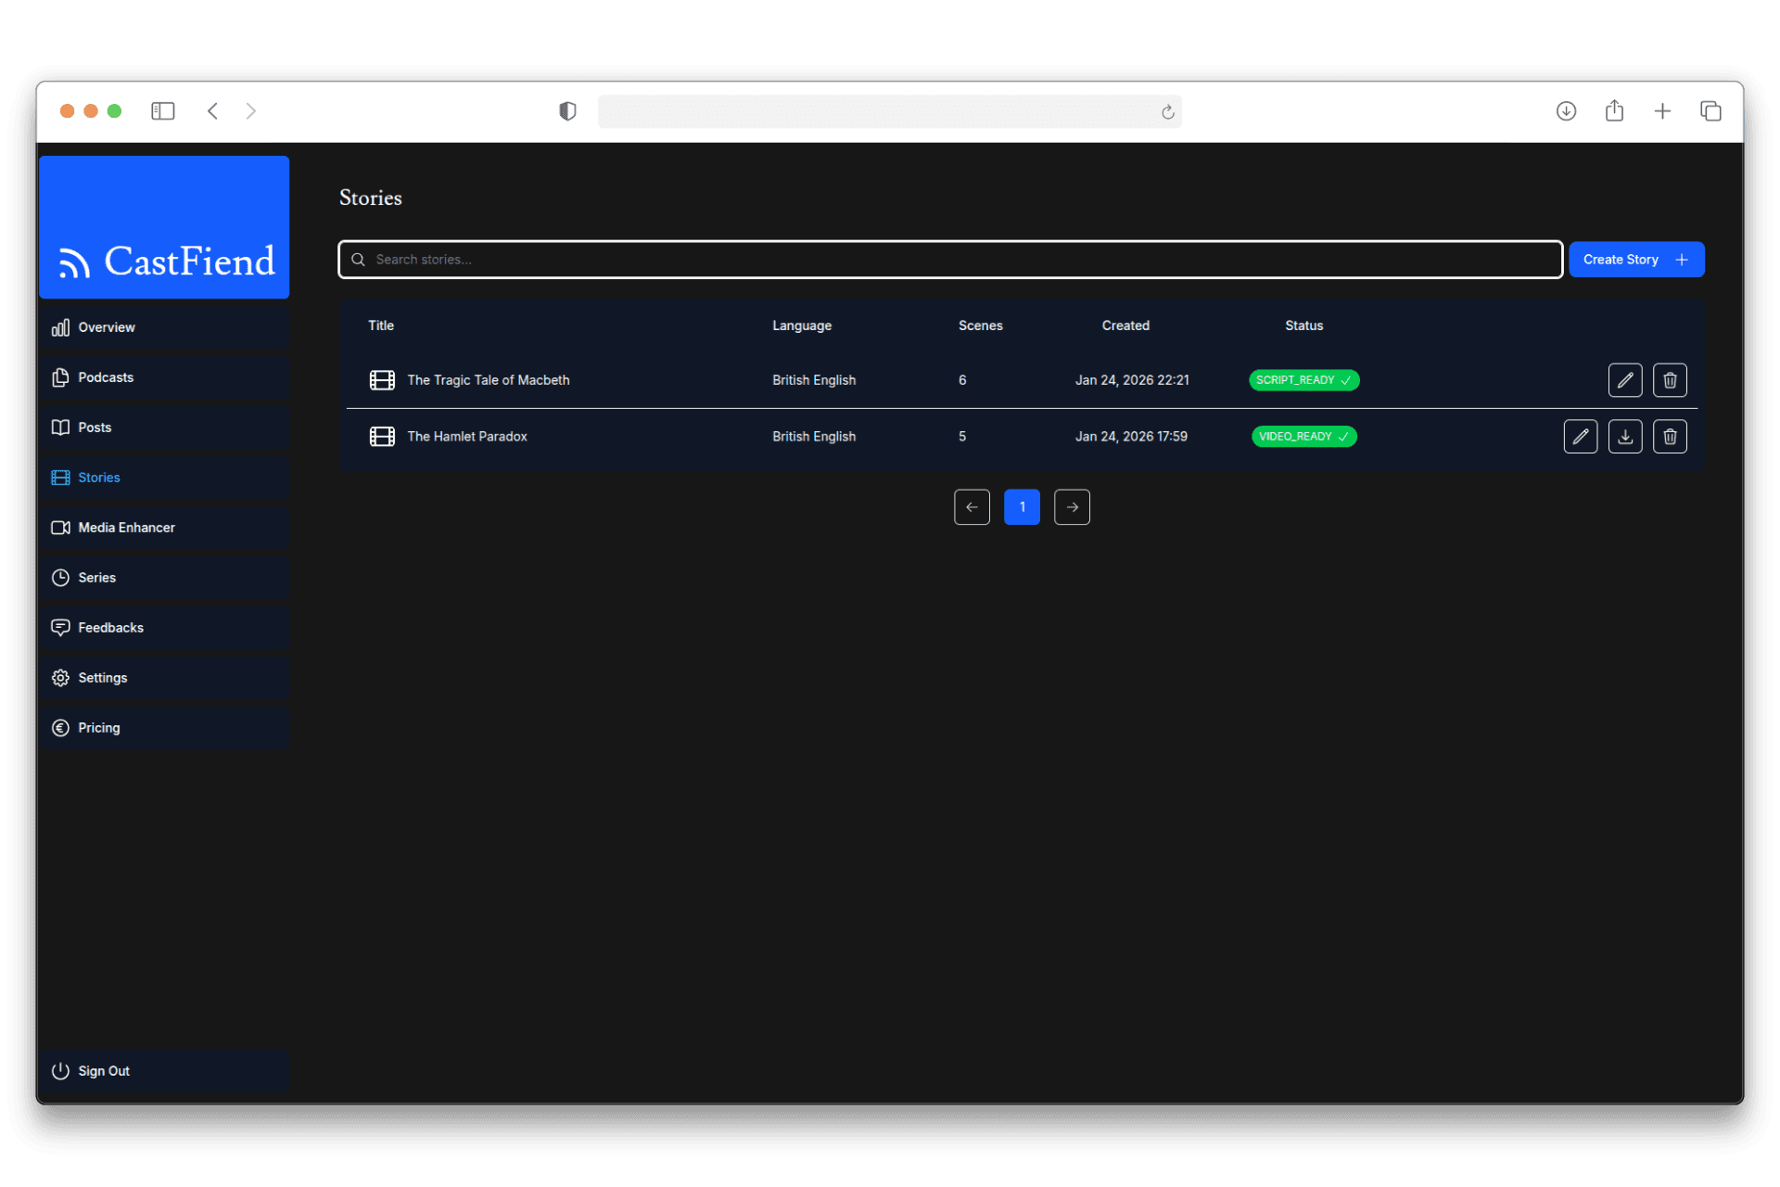Click the SCRIPT_READY status badge
Image resolution: width=1780 pixels, height=1187 pixels.
pos(1303,380)
